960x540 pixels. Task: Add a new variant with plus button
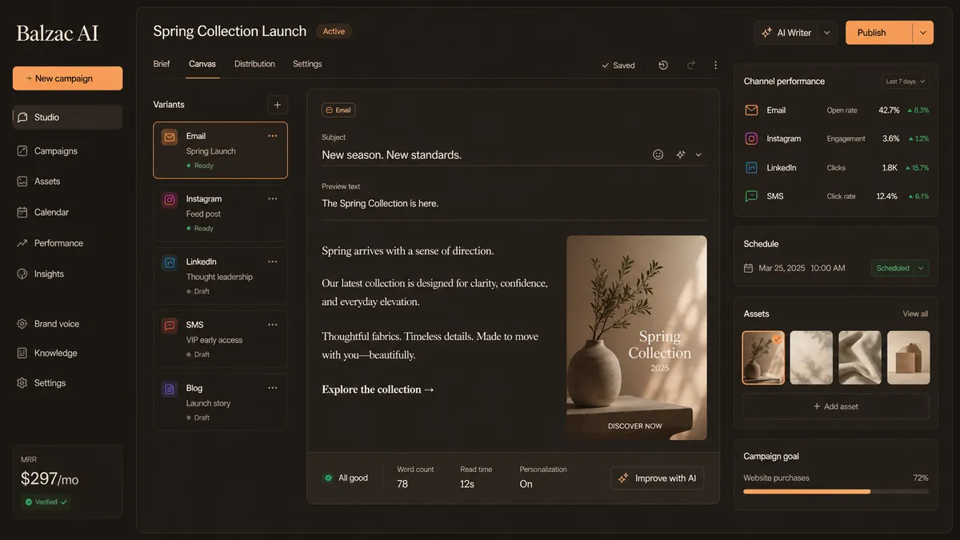[x=277, y=105]
